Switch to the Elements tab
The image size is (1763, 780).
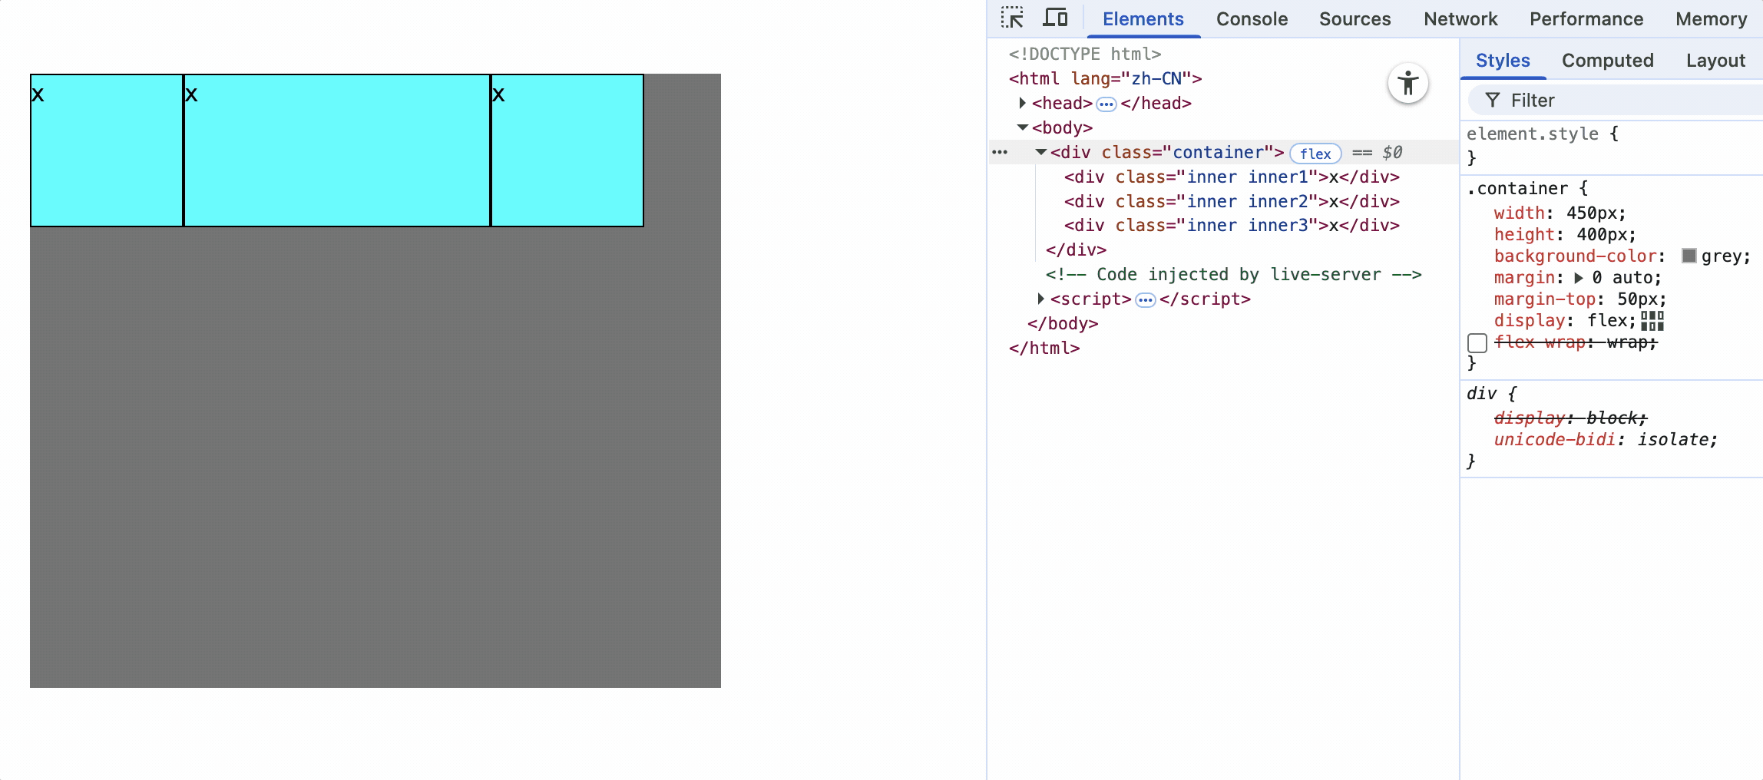pyautogui.click(x=1143, y=19)
